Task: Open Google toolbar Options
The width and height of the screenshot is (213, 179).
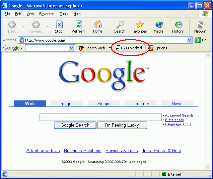Action: [x=158, y=48]
